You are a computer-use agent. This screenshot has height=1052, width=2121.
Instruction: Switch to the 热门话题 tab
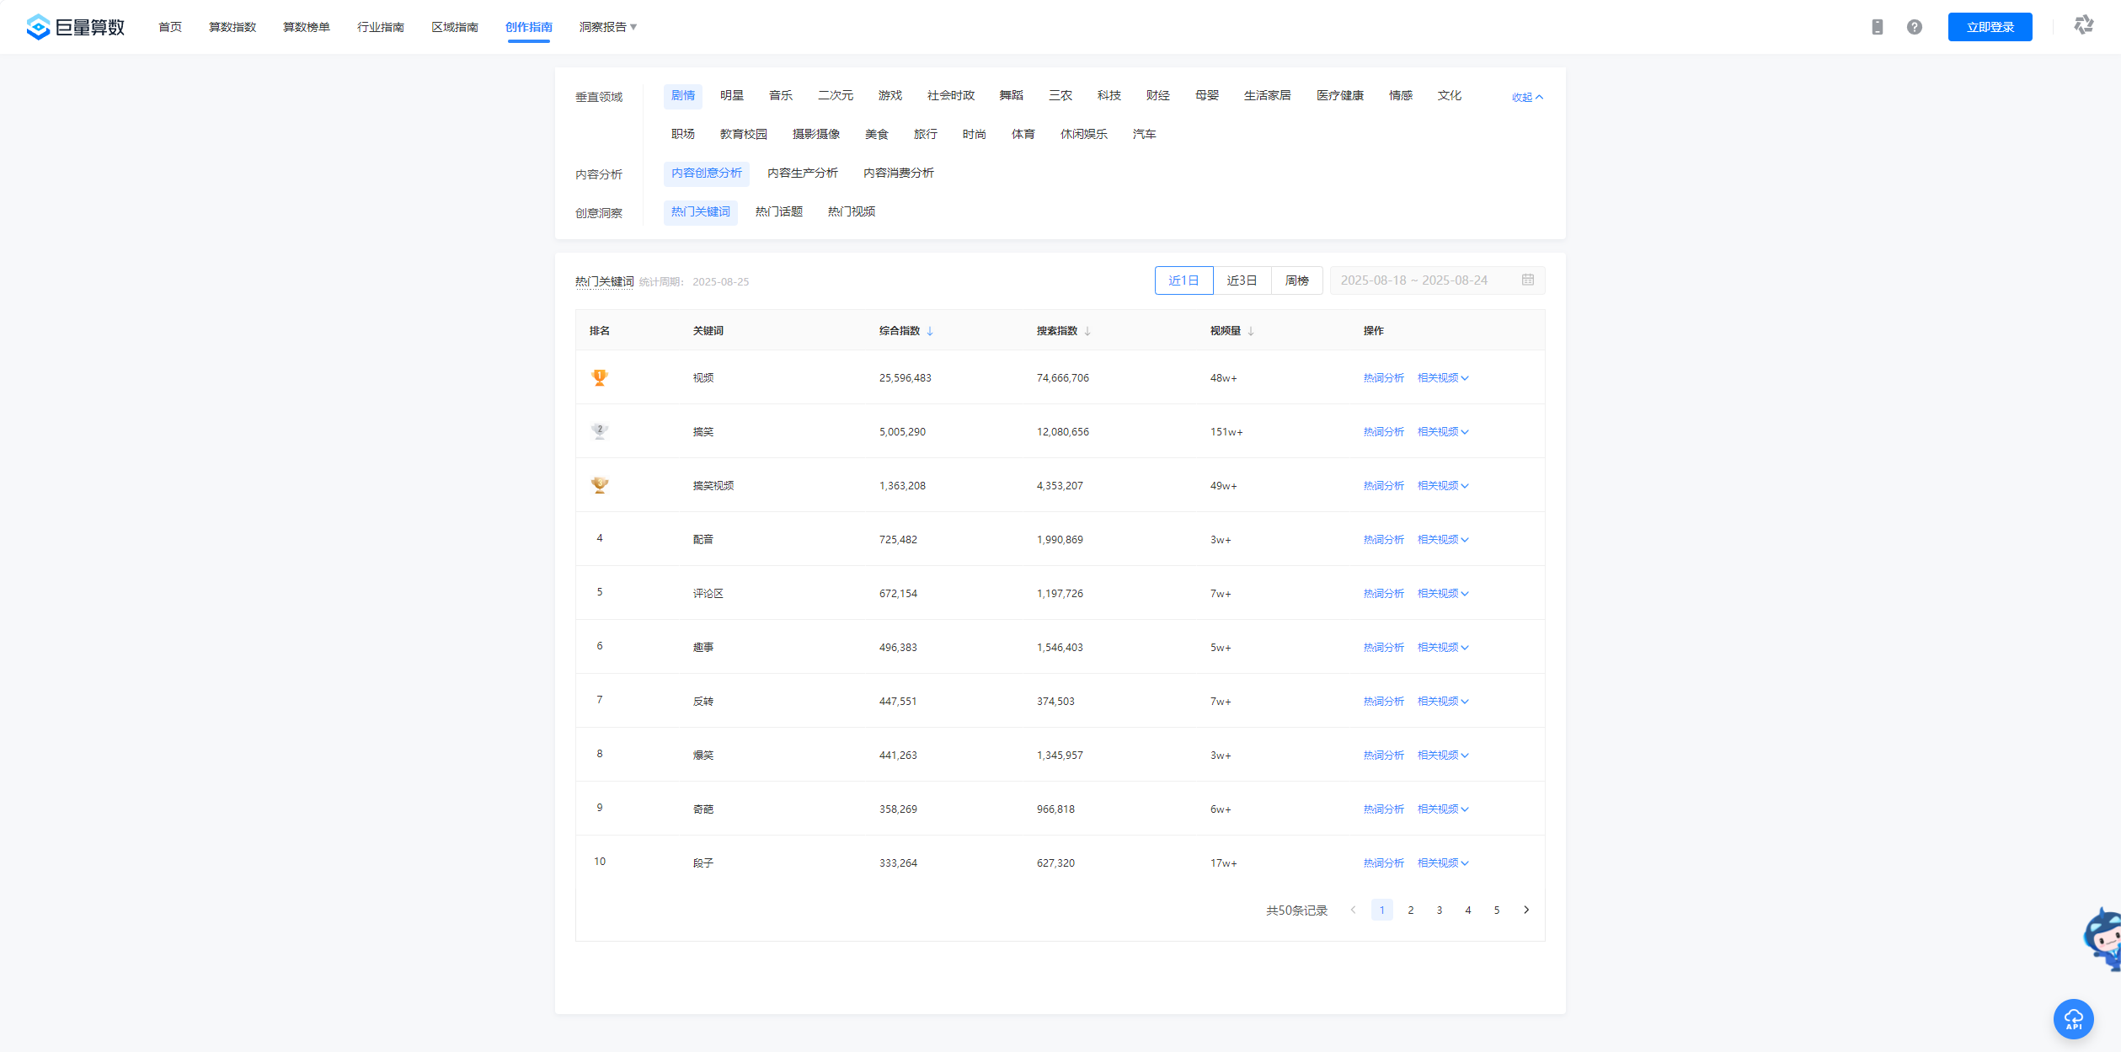778,211
